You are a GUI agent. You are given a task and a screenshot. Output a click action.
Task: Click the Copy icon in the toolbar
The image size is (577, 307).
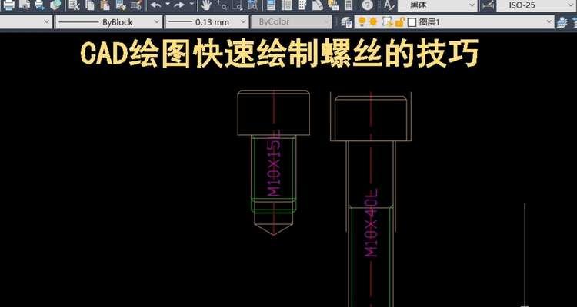click(x=89, y=5)
